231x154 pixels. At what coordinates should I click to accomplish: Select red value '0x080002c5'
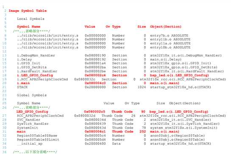pos(95,112)
